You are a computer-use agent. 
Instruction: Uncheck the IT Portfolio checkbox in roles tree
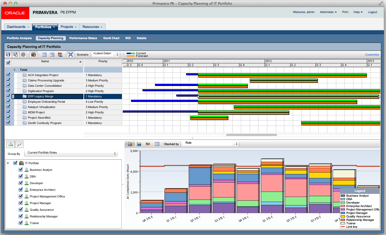pyautogui.click(x=15, y=163)
